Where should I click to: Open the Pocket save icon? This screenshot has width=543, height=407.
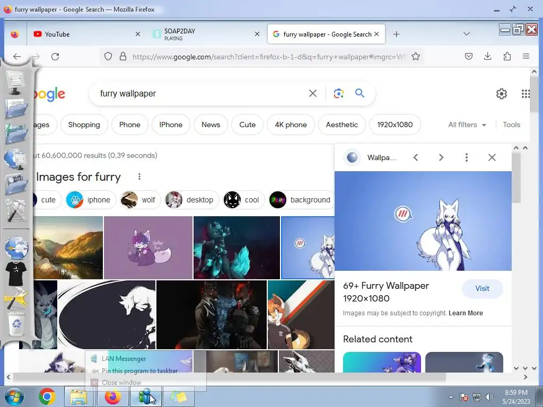click(469, 56)
